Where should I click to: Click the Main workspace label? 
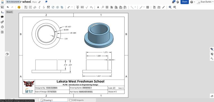coord(35,2)
